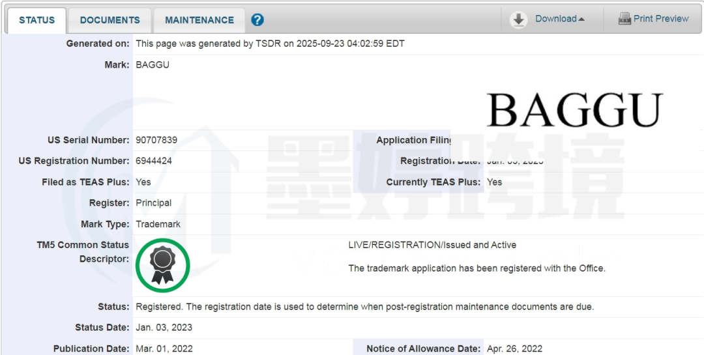Viewport: 704px width, 355px height.
Task: Click the mark text BAGGU value
Action: pyautogui.click(x=153, y=64)
